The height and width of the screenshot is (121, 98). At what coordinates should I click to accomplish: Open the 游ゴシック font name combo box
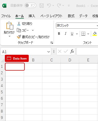[77, 26]
